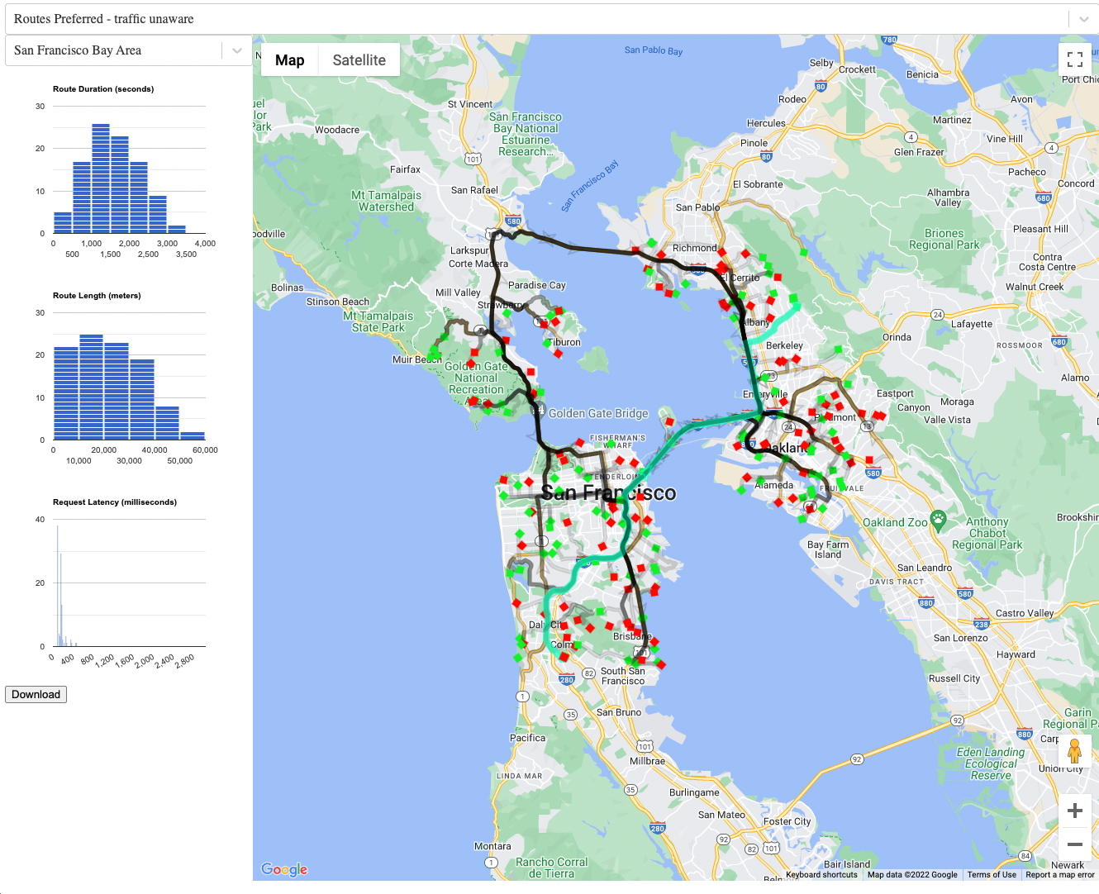This screenshot has height=894, width=1099.
Task: Open the Terms of Use link
Action: [992, 874]
